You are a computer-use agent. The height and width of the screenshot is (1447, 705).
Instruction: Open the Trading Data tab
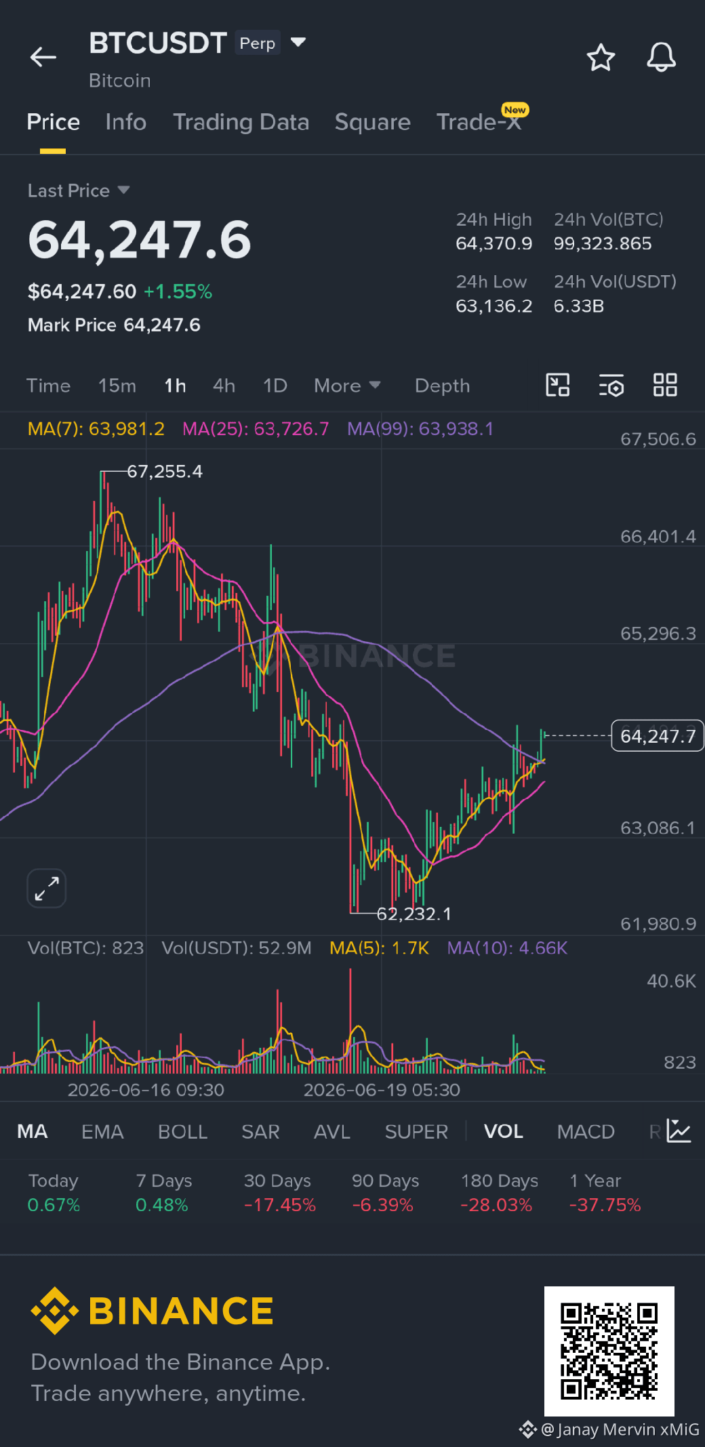click(x=241, y=122)
